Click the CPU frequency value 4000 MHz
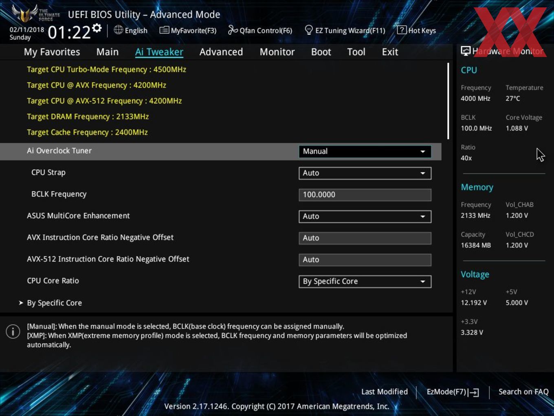Image resolution: width=554 pixels, height=416 pixels. (475, 98)
